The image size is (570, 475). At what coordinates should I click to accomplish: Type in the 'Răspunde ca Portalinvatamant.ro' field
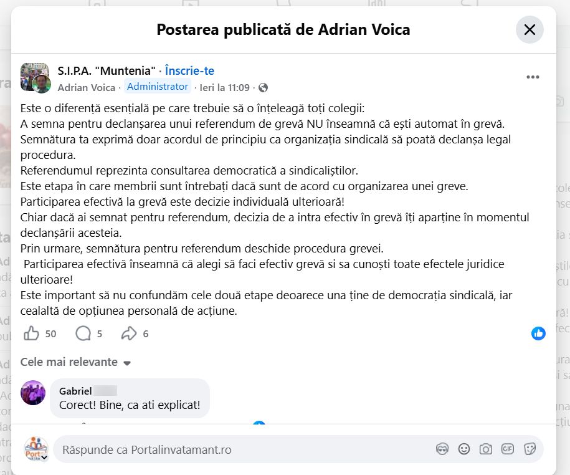[243, 449]
